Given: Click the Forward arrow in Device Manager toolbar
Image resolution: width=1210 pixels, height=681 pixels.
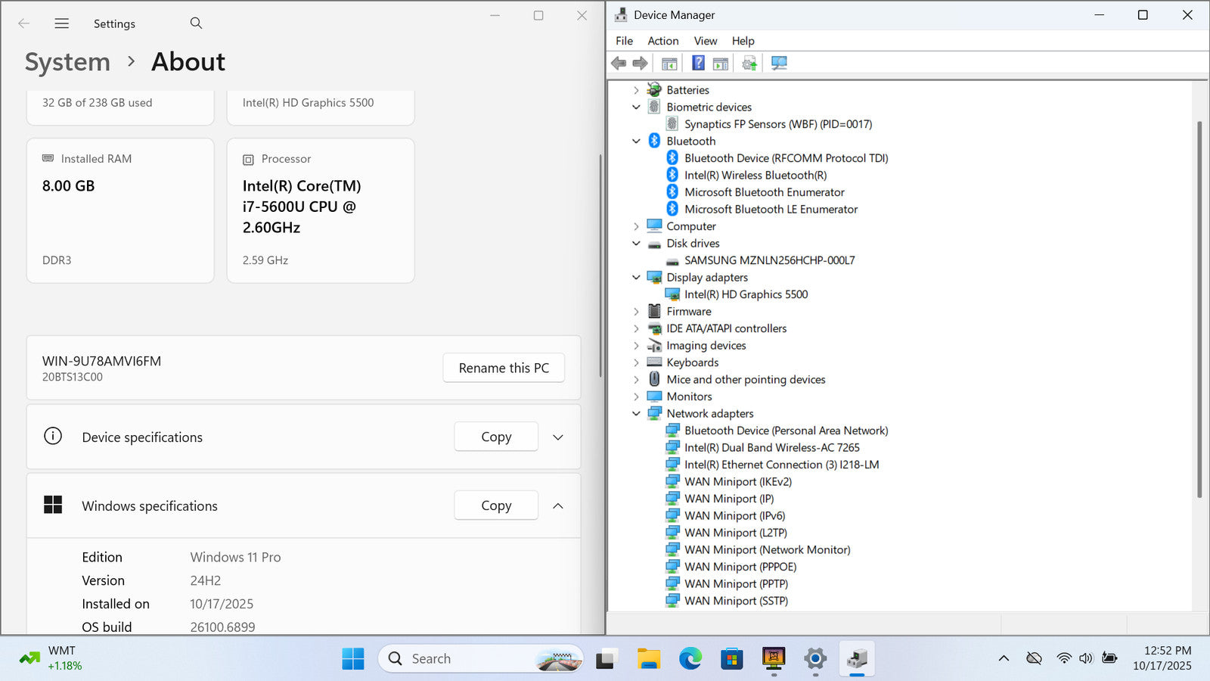Looking at the screenshot, I should coord(640,64).
